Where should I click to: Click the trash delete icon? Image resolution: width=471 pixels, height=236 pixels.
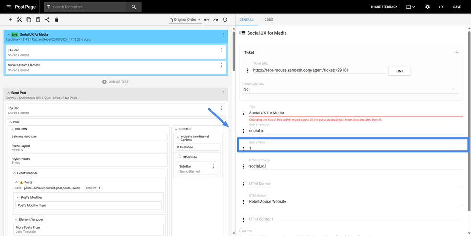[56, 20]
